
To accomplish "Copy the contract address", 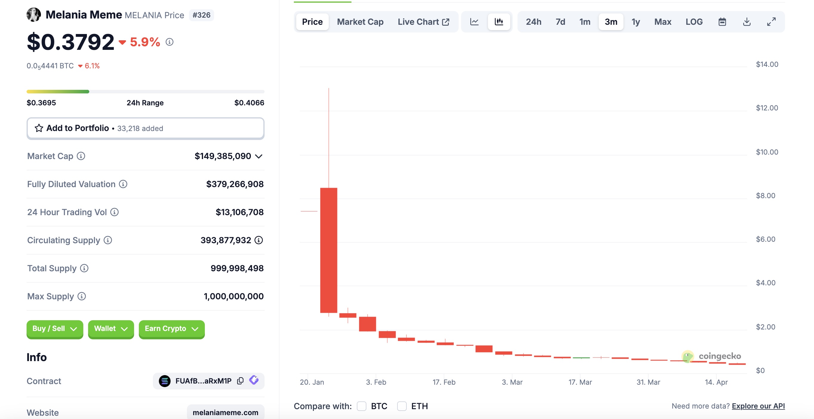I will (x=240, y=381).
